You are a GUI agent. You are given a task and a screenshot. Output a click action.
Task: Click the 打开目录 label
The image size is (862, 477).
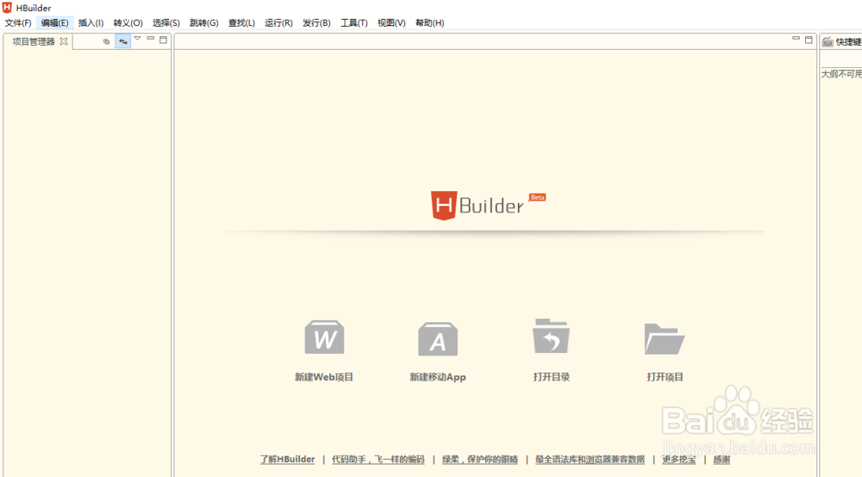click(x=552, y=377)
